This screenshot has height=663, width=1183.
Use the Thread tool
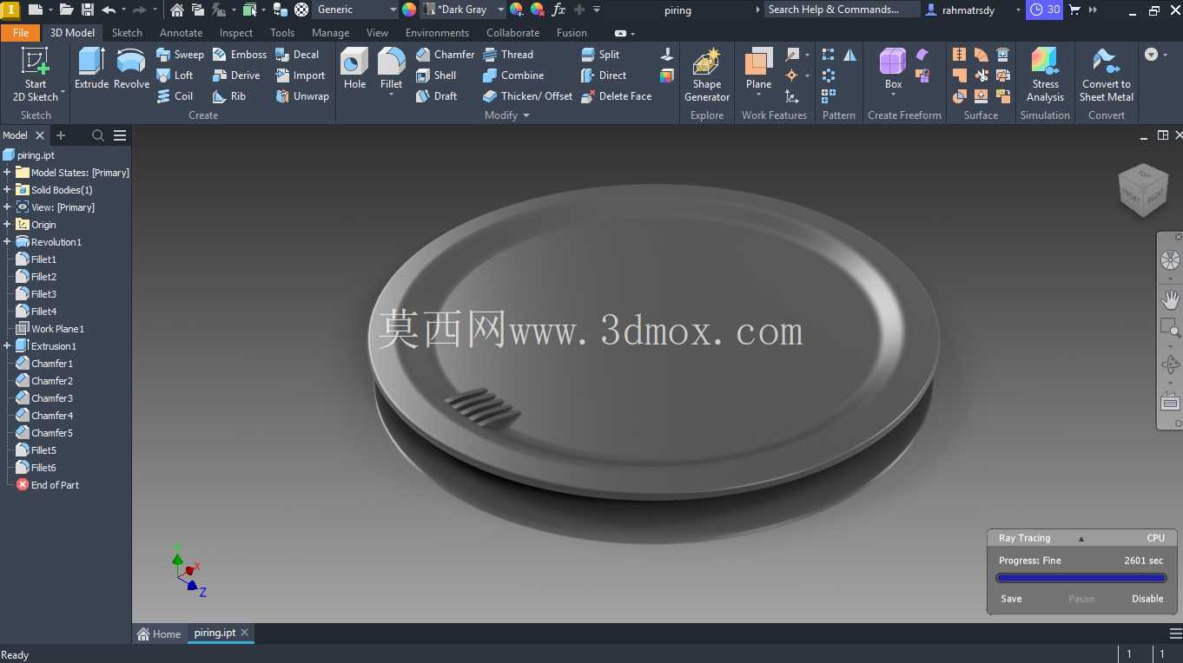point(508,55)
